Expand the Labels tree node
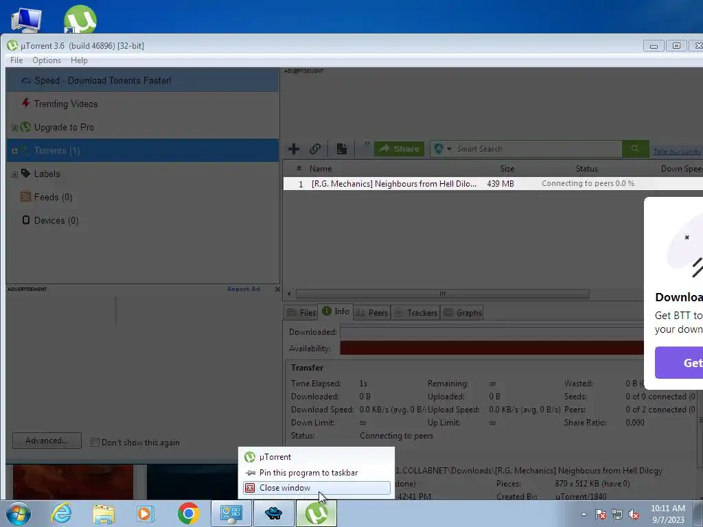Viewport: 703px width, 527px height. 14,174
